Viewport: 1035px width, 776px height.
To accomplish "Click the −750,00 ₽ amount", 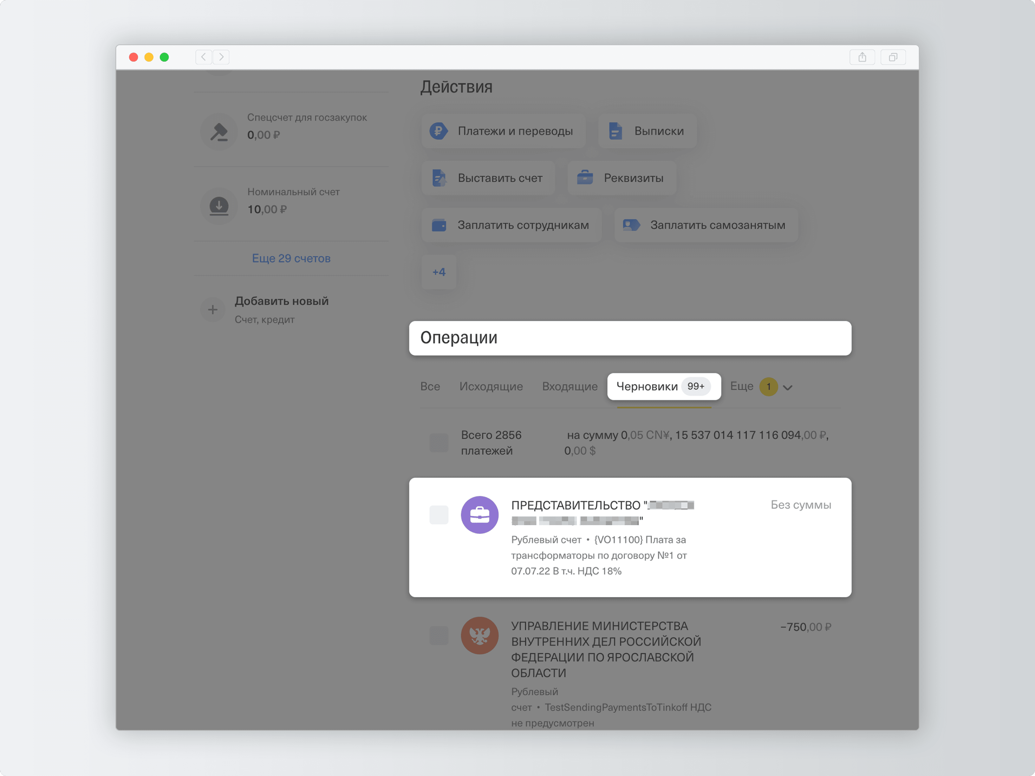I will click(x=806, y=627).
